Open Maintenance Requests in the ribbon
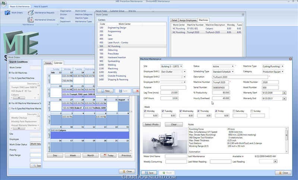 [41, 13]
